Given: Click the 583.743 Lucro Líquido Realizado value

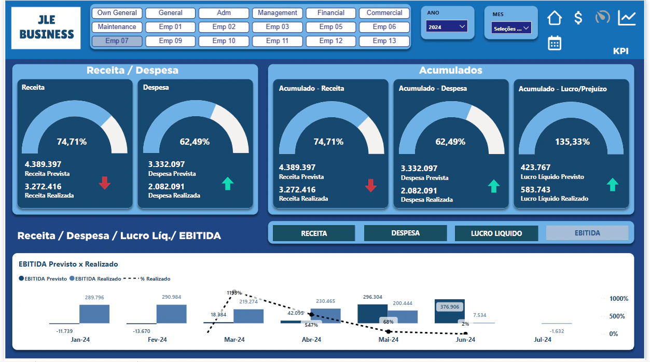Looking at the screenshot, I should pos(536,190).
